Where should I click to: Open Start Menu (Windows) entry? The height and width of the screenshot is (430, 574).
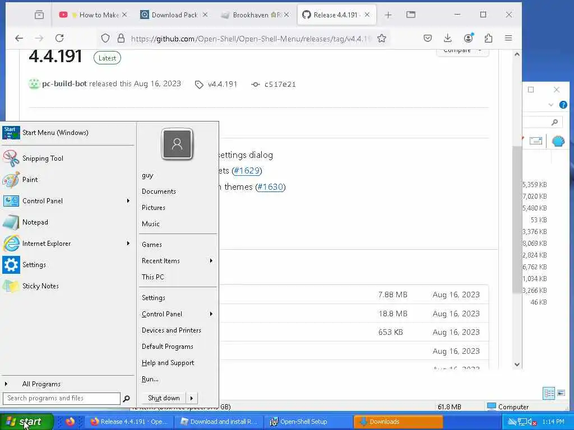pos(68,133)
